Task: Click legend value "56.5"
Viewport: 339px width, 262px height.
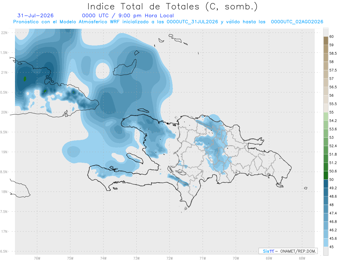Action: coord(333,87)
